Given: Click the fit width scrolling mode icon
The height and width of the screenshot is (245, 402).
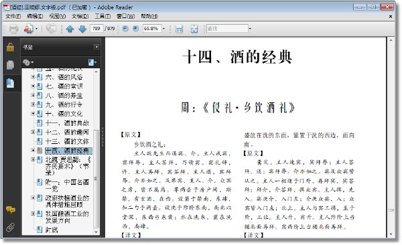Looking at the screenshot, I should [x=179, y=29].
